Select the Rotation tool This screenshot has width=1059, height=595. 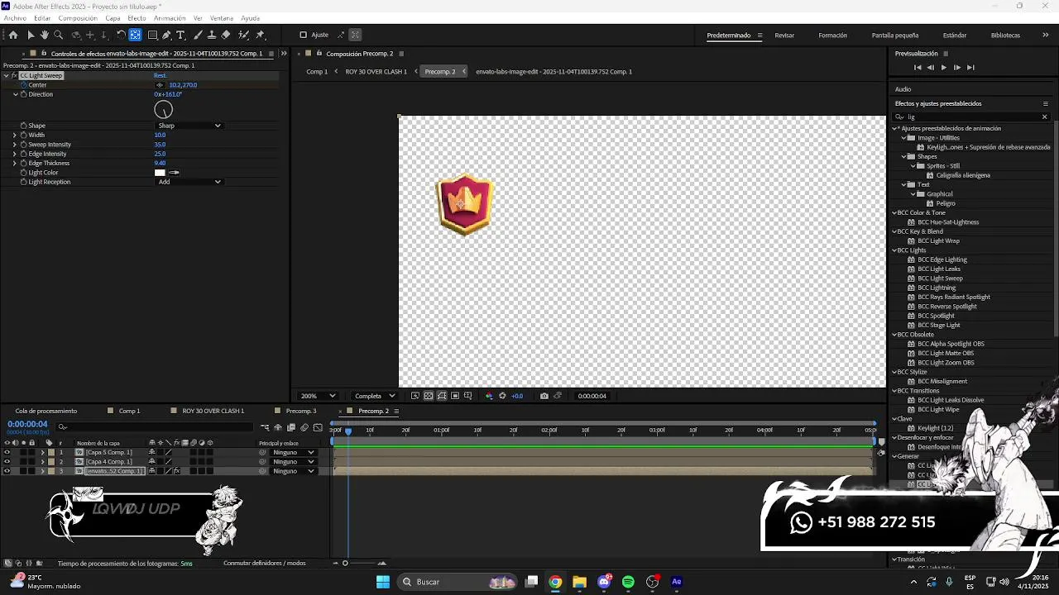click(x=121, y=35)
